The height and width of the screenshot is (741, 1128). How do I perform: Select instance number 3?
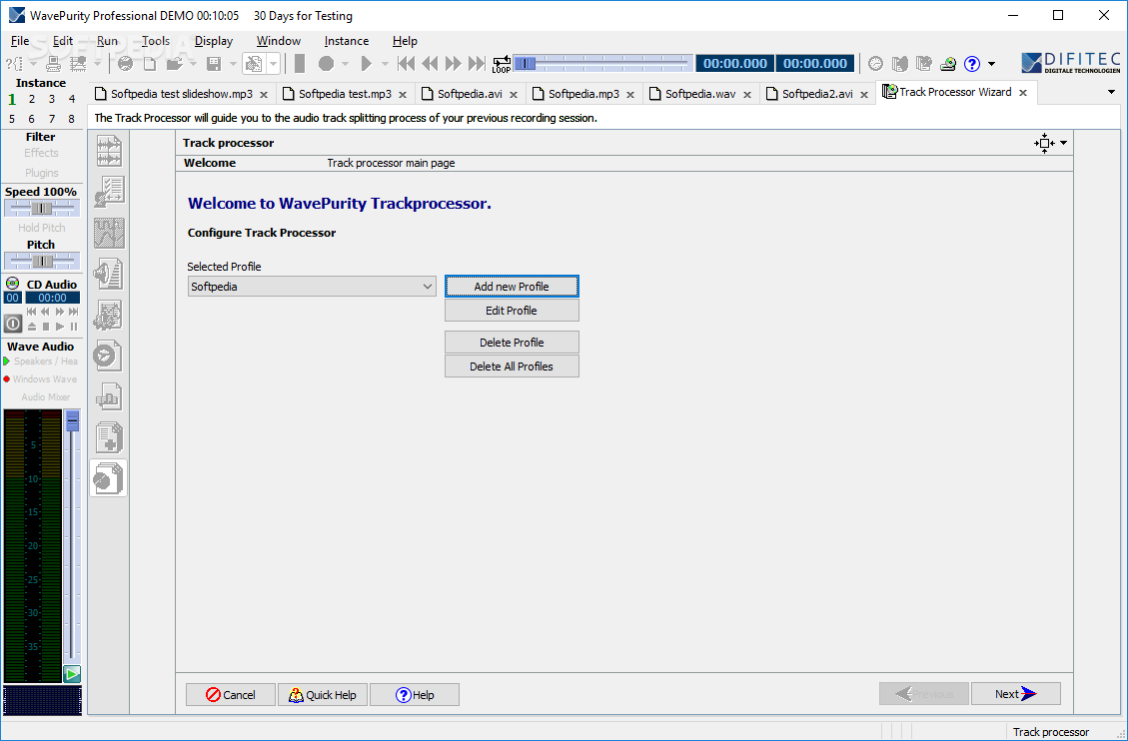point(52,99)
